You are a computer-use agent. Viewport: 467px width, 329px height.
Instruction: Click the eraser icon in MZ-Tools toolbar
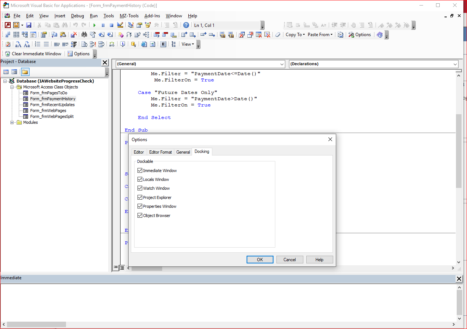(x=278, y=35)
